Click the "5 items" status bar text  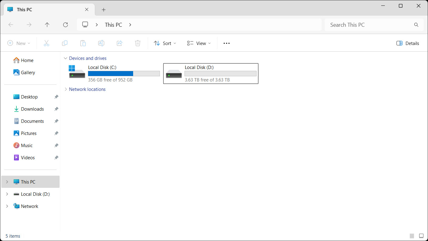(x=13, y=236)
